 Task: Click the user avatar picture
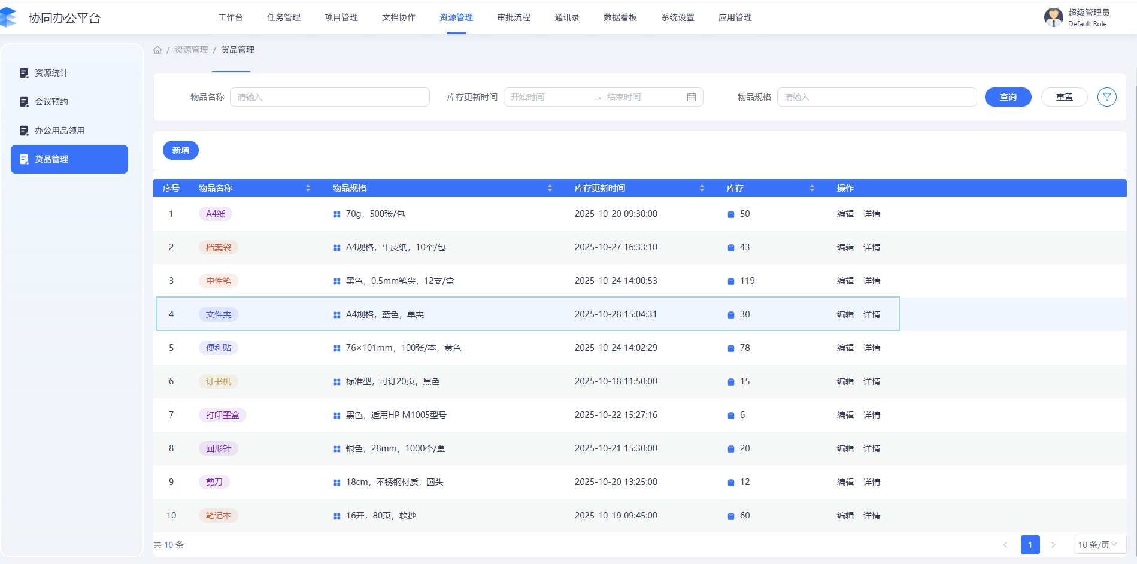(x=1053, y=17)
